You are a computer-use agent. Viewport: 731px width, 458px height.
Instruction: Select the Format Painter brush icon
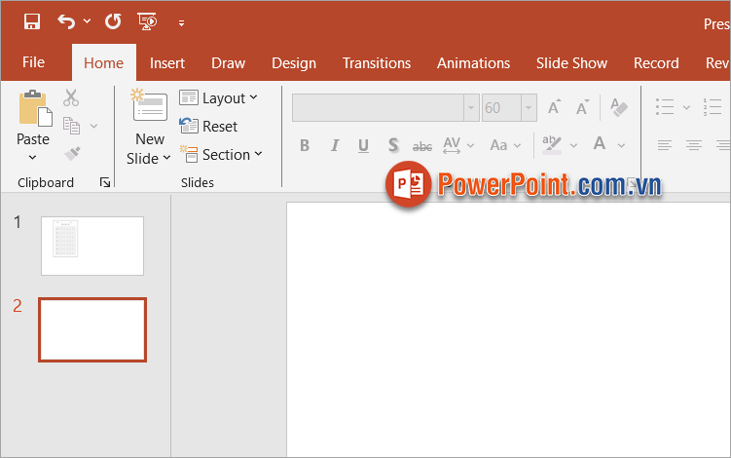[71, 154]
